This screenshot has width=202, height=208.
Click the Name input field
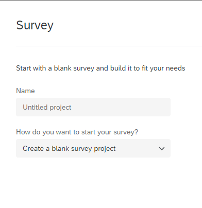[x=93, y=107]
